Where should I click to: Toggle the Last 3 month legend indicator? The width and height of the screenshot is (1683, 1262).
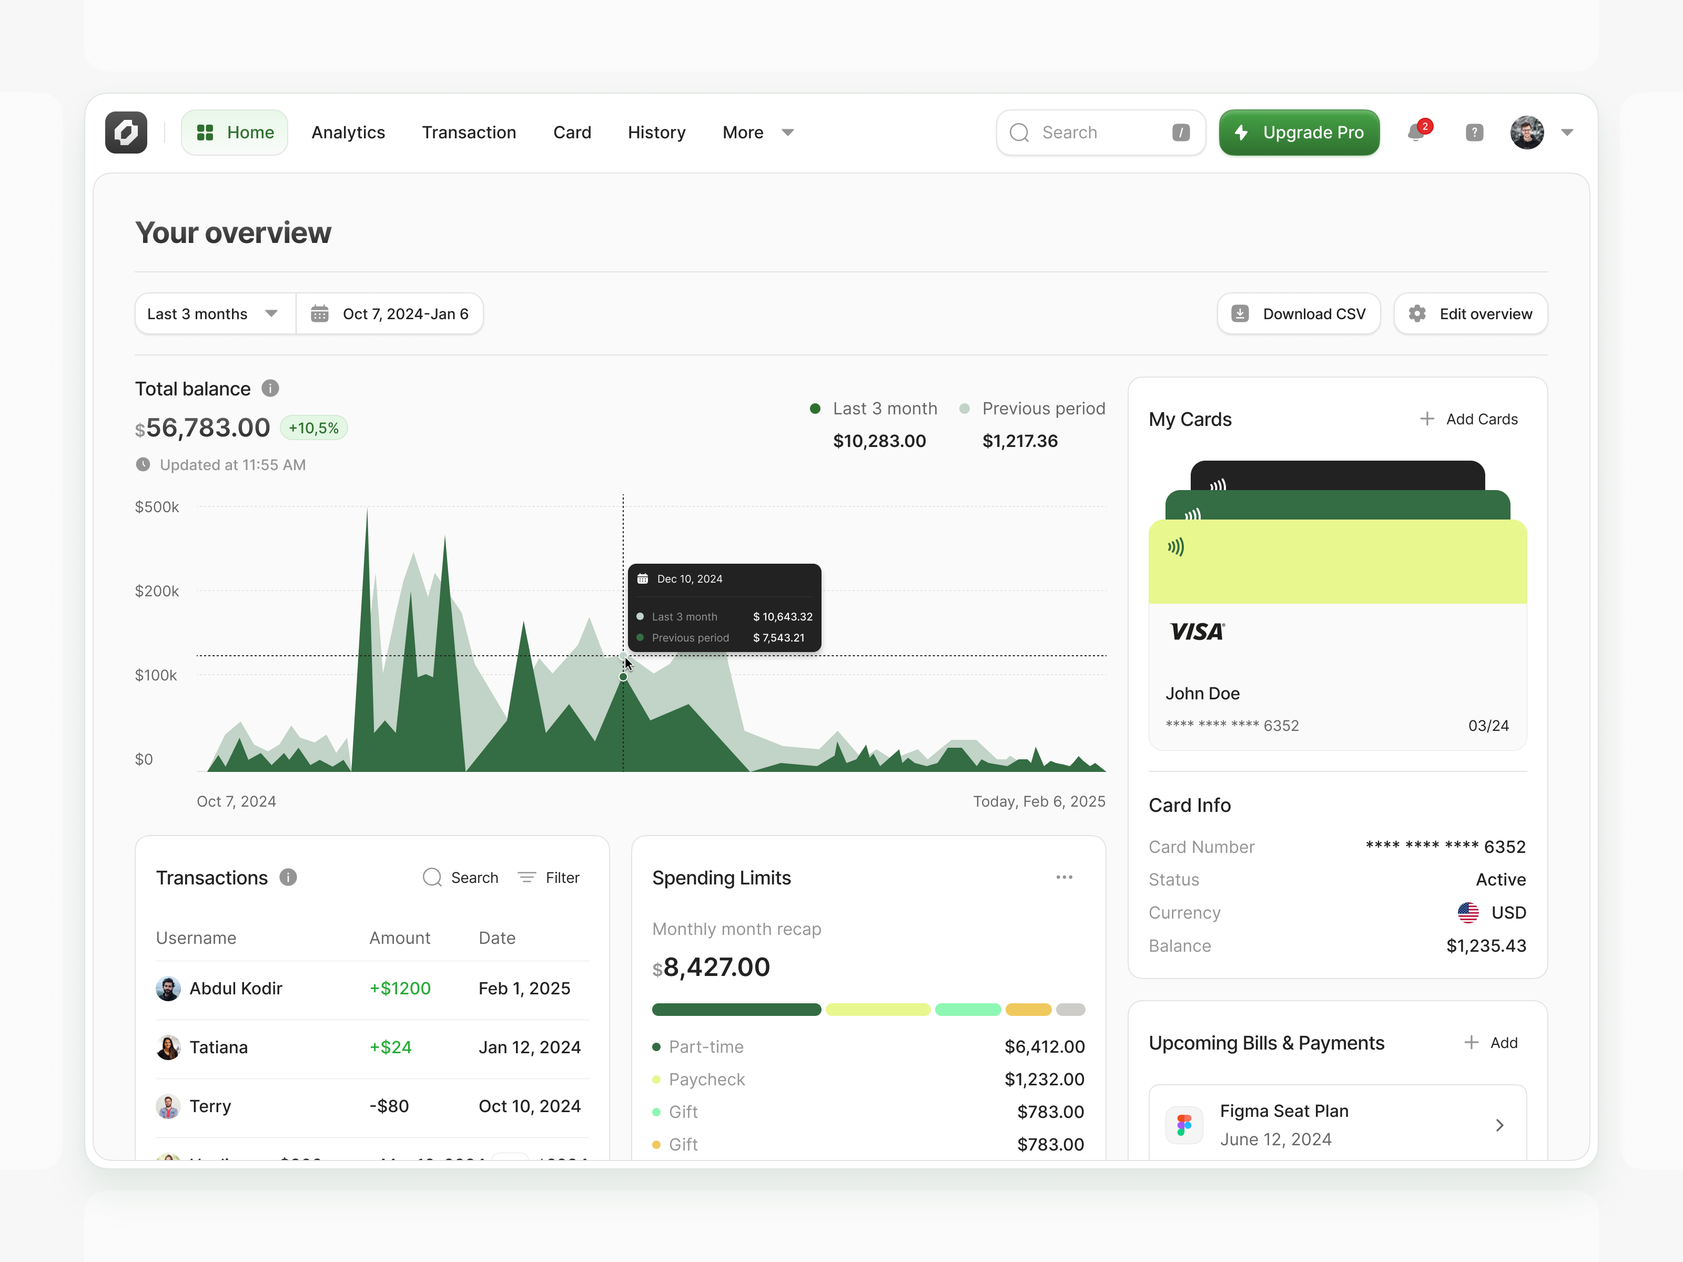coord(816,409)
